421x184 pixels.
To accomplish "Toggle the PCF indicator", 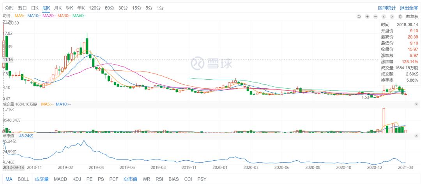I will [x=114, y=179].
